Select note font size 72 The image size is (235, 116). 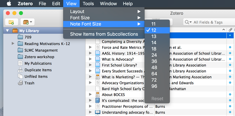click(x=157, y=80)
